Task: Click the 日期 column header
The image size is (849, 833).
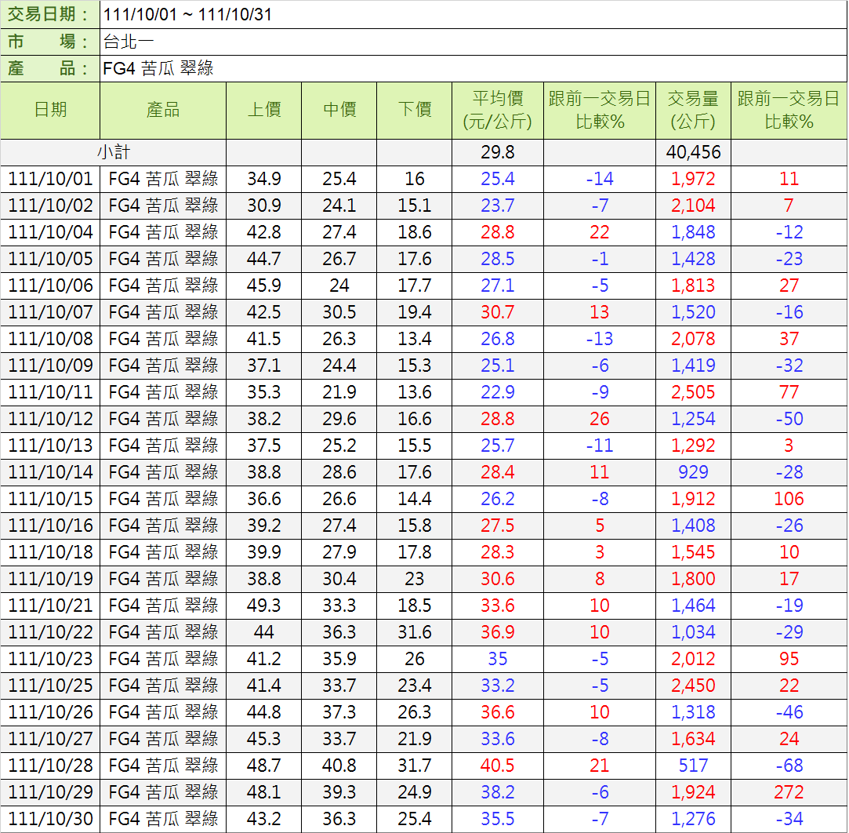Action: pos(50,110)
